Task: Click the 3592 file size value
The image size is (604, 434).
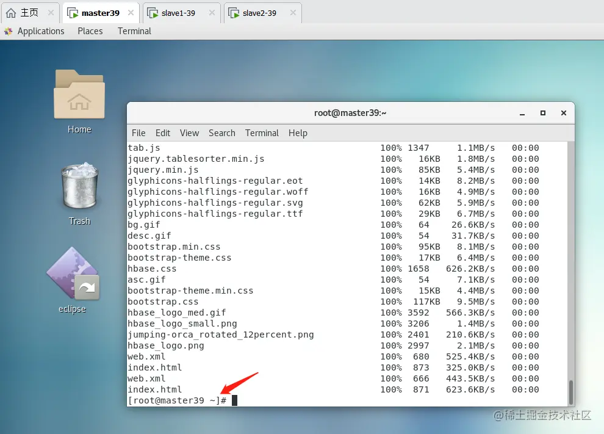Action: pyautogui.click(x=419, y=313)
